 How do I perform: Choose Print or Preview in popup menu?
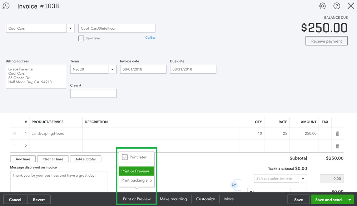tap(137, 171)
